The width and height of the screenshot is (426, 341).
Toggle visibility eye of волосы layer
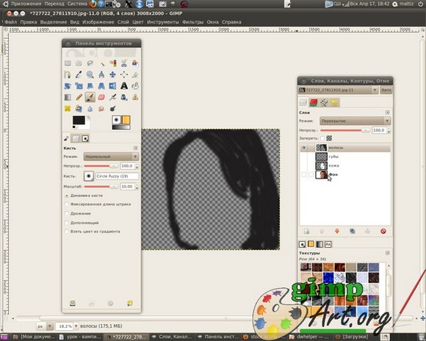point(304,148)
